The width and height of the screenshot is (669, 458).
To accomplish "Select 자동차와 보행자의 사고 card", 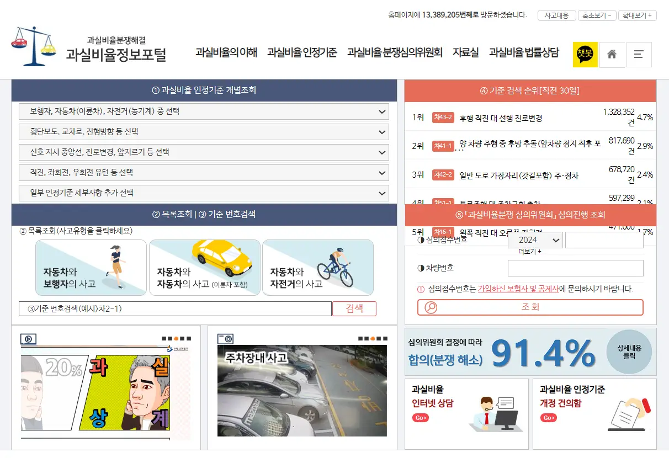I will pyautogui.click(x=91, y=268).
